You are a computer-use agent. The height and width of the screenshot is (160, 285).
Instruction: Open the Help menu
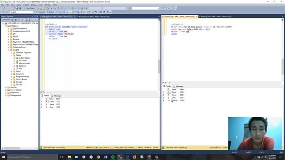pos(55,5)
